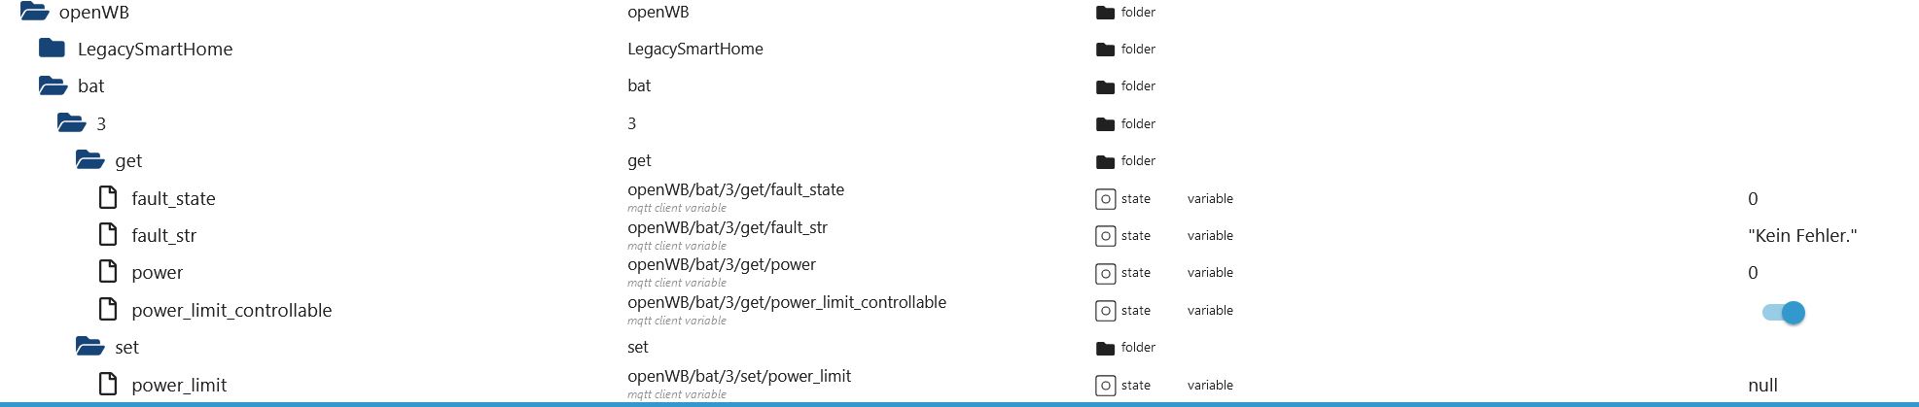This screenshot has height=407, width=1919.
Task: Click the null value of power_limit
Action: (1762, 385)
